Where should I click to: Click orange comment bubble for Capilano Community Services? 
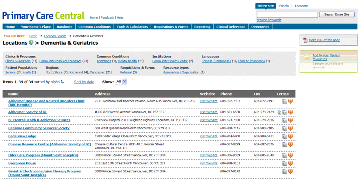(x=290, y=128)
